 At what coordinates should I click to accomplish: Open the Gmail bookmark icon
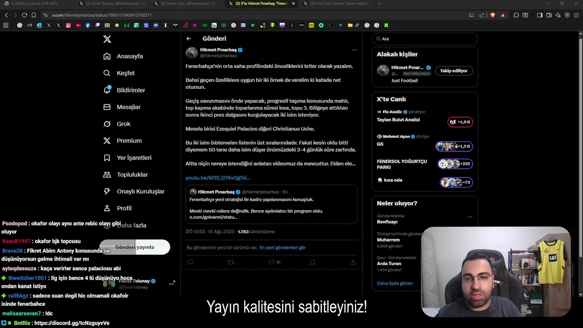point(29,25)
